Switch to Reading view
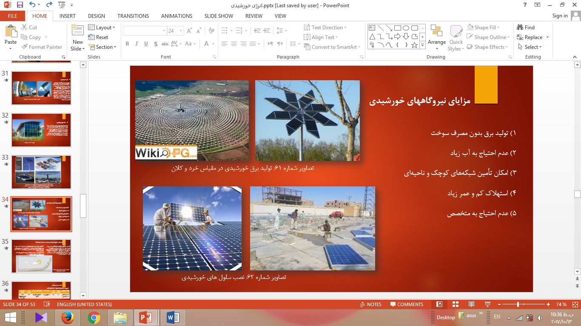 coord(471,304)
